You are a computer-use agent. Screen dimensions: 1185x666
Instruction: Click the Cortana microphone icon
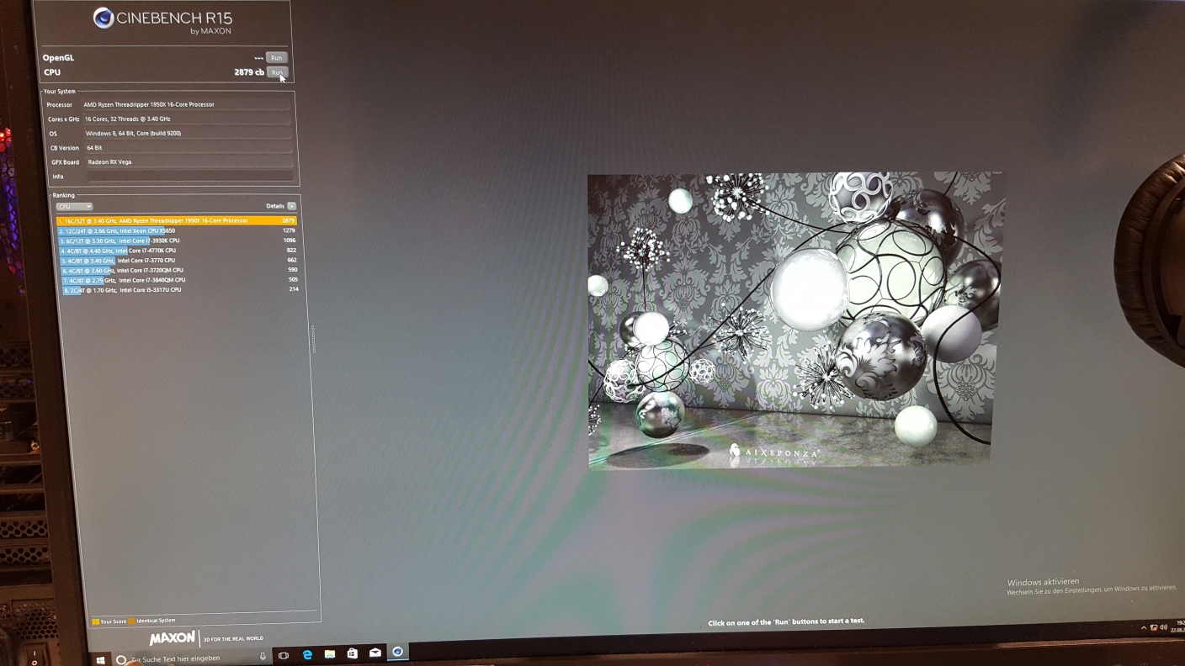[263, 657]
